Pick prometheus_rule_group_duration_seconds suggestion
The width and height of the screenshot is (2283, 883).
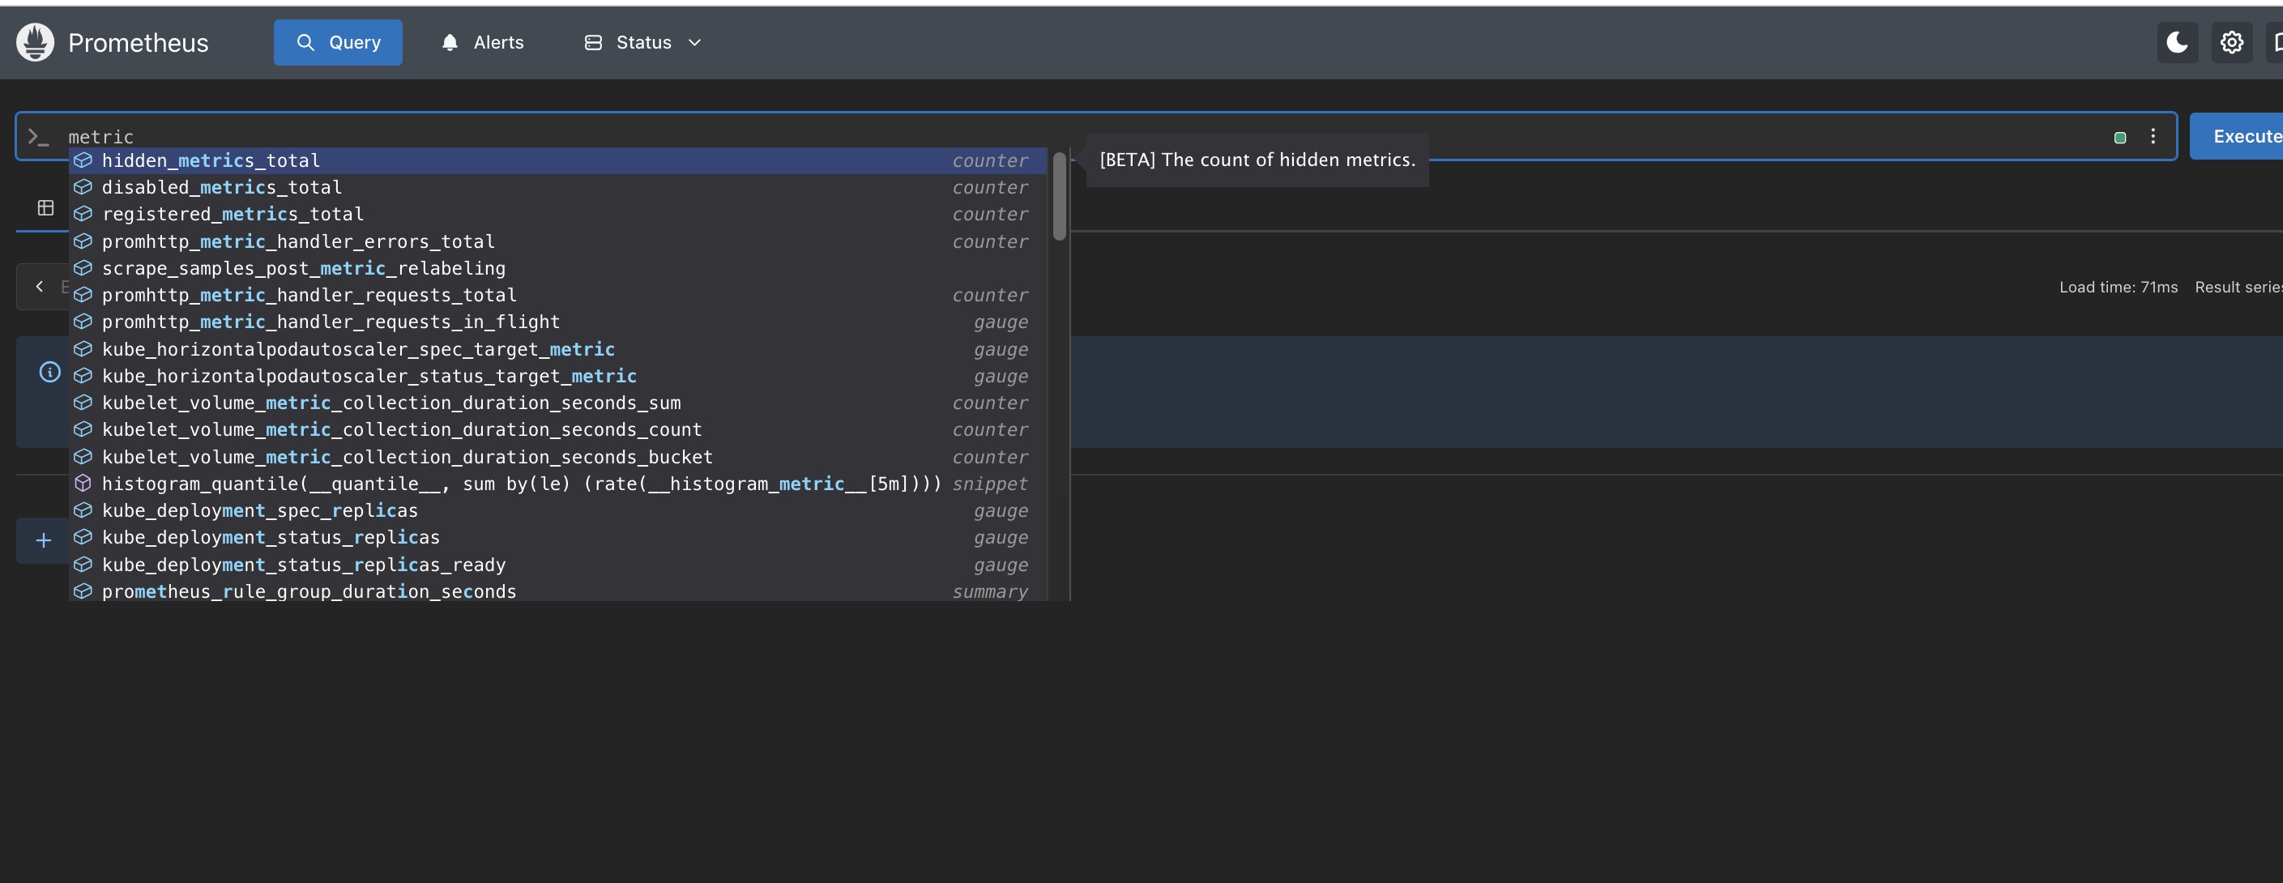click(558, 591)
